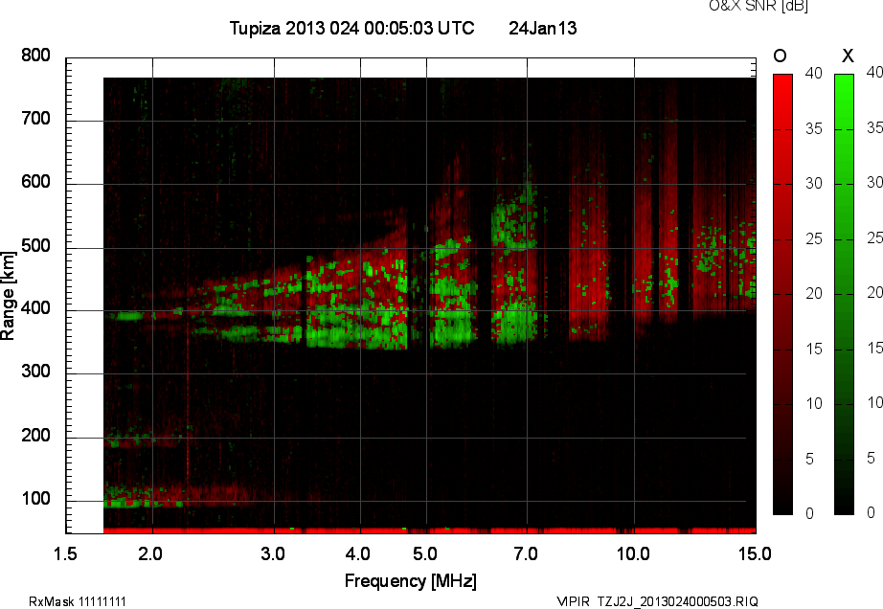Screen dimensions: 883x609
Task: Click the 100 km range tick label
Action: coord(35,499)
